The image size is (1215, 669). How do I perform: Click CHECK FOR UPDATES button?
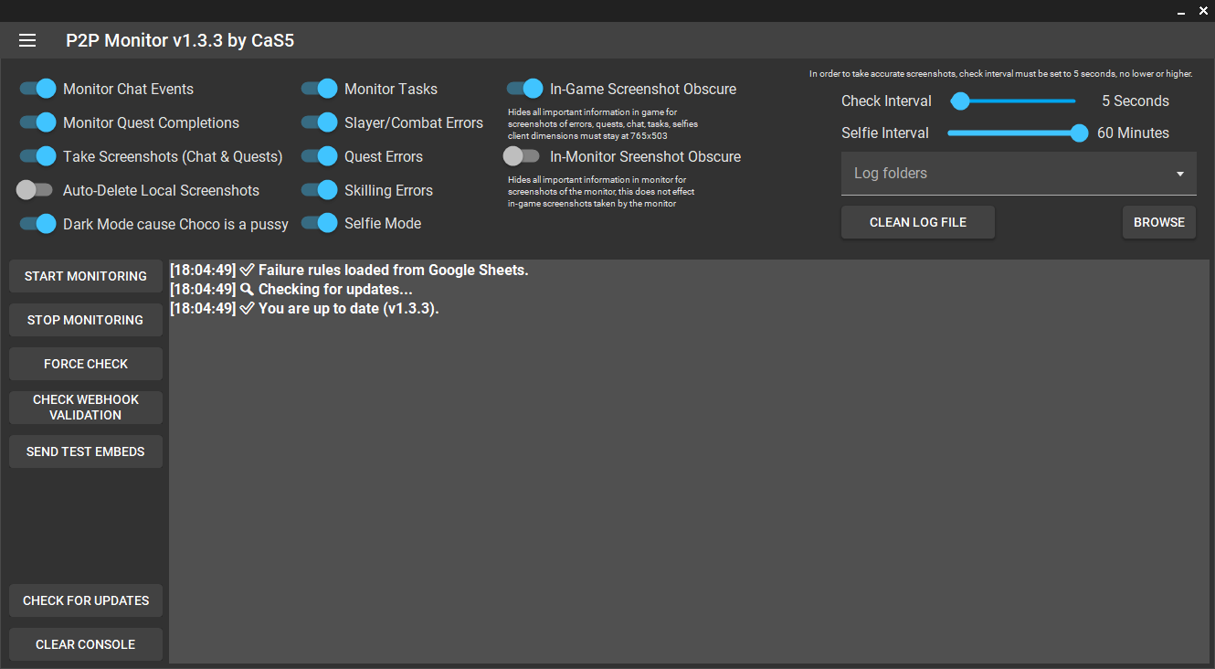(x=86, y=600)
